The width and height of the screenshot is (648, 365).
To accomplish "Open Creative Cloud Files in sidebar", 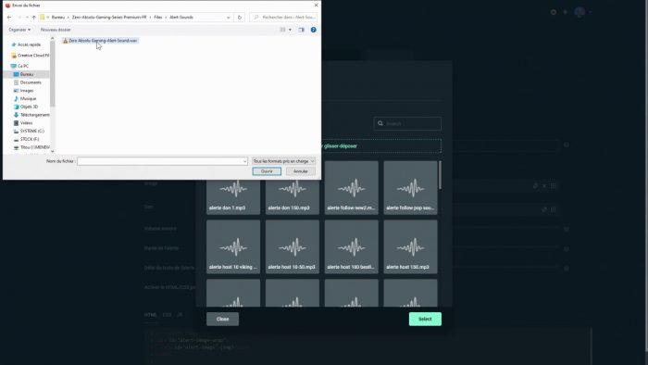I will click(x=30, y=56).
